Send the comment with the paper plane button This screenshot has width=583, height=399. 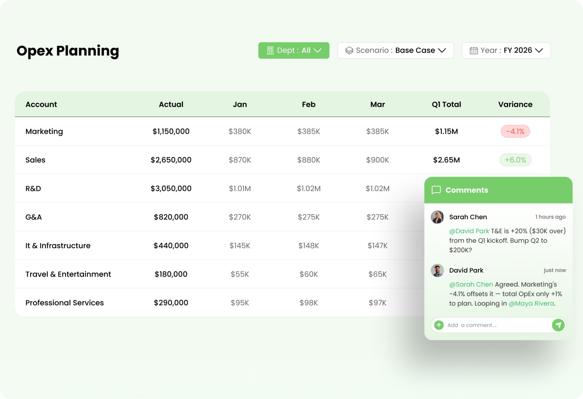click(558, 325)
